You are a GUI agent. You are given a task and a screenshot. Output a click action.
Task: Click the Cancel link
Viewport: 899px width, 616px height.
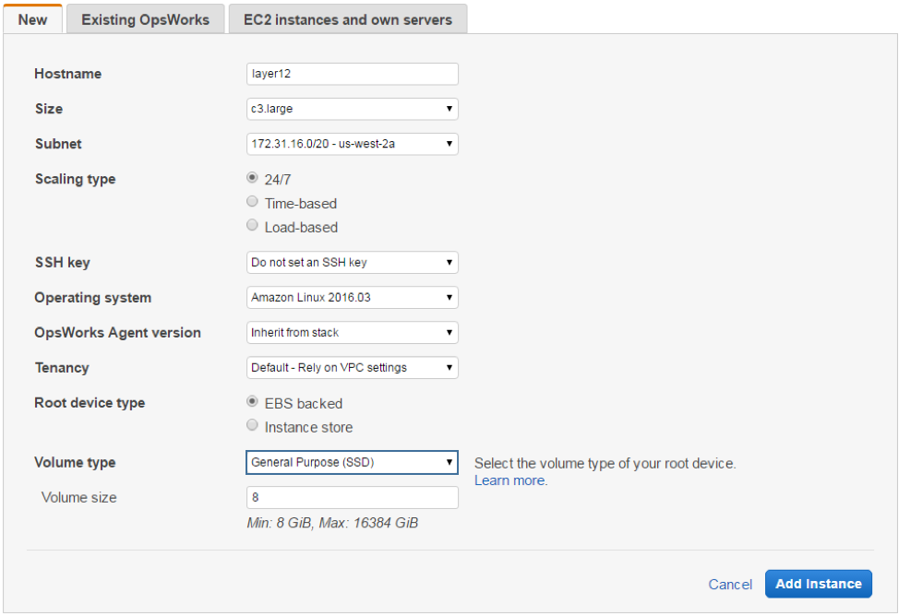coord(730,584)
